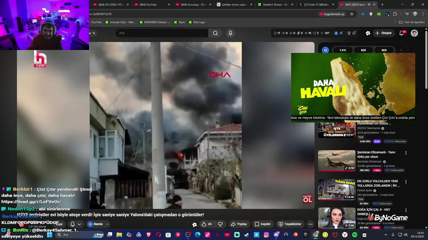Switch to the Gururbey tab

click(x=193, y=4)
